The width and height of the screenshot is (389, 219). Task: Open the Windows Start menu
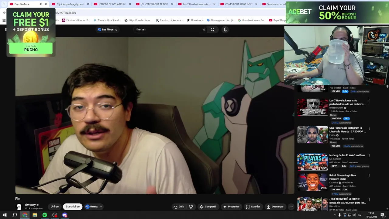[x=5, y=215]
